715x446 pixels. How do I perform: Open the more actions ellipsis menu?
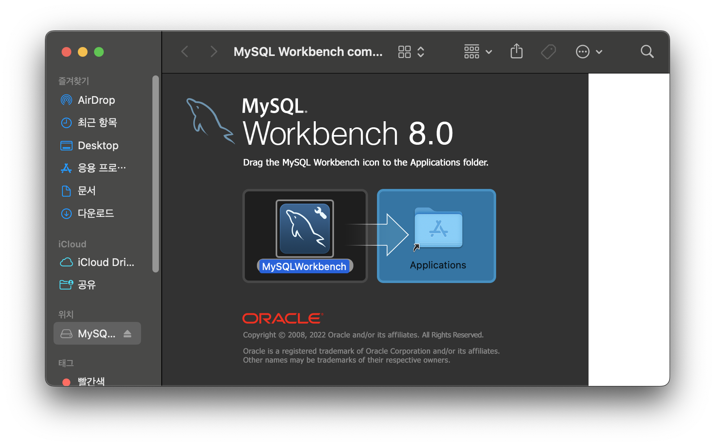point(589,51)
